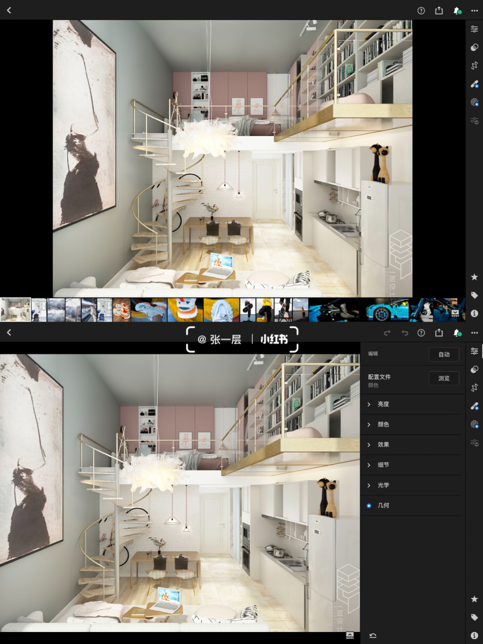Open the three-dot menu above the edit panel

coord(475,333)
